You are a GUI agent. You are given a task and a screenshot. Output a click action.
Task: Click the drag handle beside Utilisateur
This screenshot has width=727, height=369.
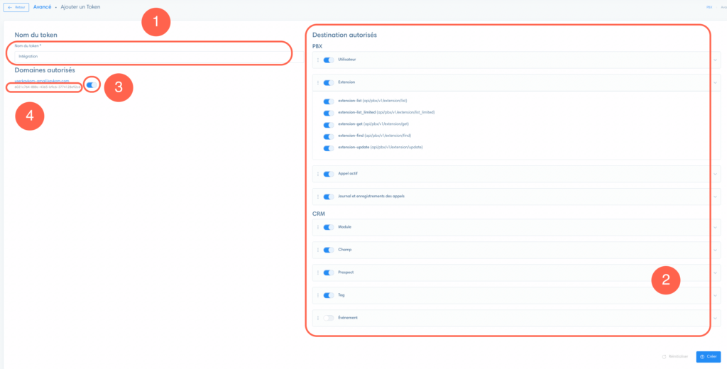tap(318, 60)
